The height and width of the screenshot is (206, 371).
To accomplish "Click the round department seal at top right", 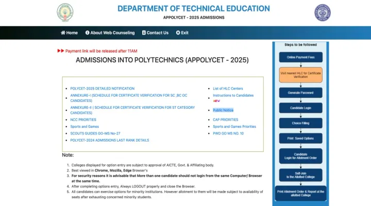I will pyautogui.click(x=323, y=12).
